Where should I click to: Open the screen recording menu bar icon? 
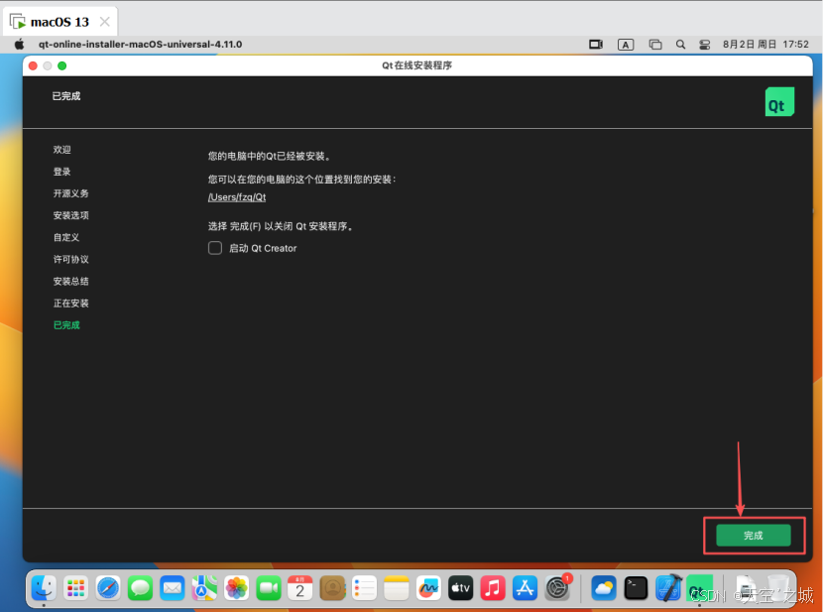point(596,45)
